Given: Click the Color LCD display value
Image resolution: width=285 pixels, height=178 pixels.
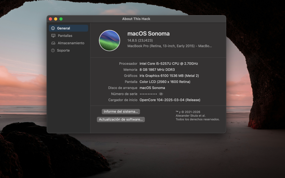Looking at the screenshot, I should [x=165, y=82].
